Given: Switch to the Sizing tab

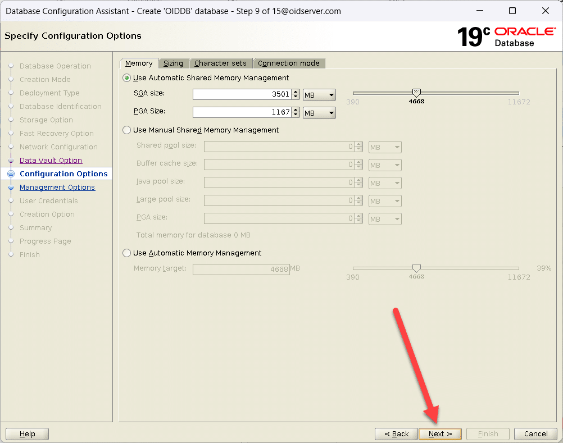Looking at the screenshot, I should point(173,63).
